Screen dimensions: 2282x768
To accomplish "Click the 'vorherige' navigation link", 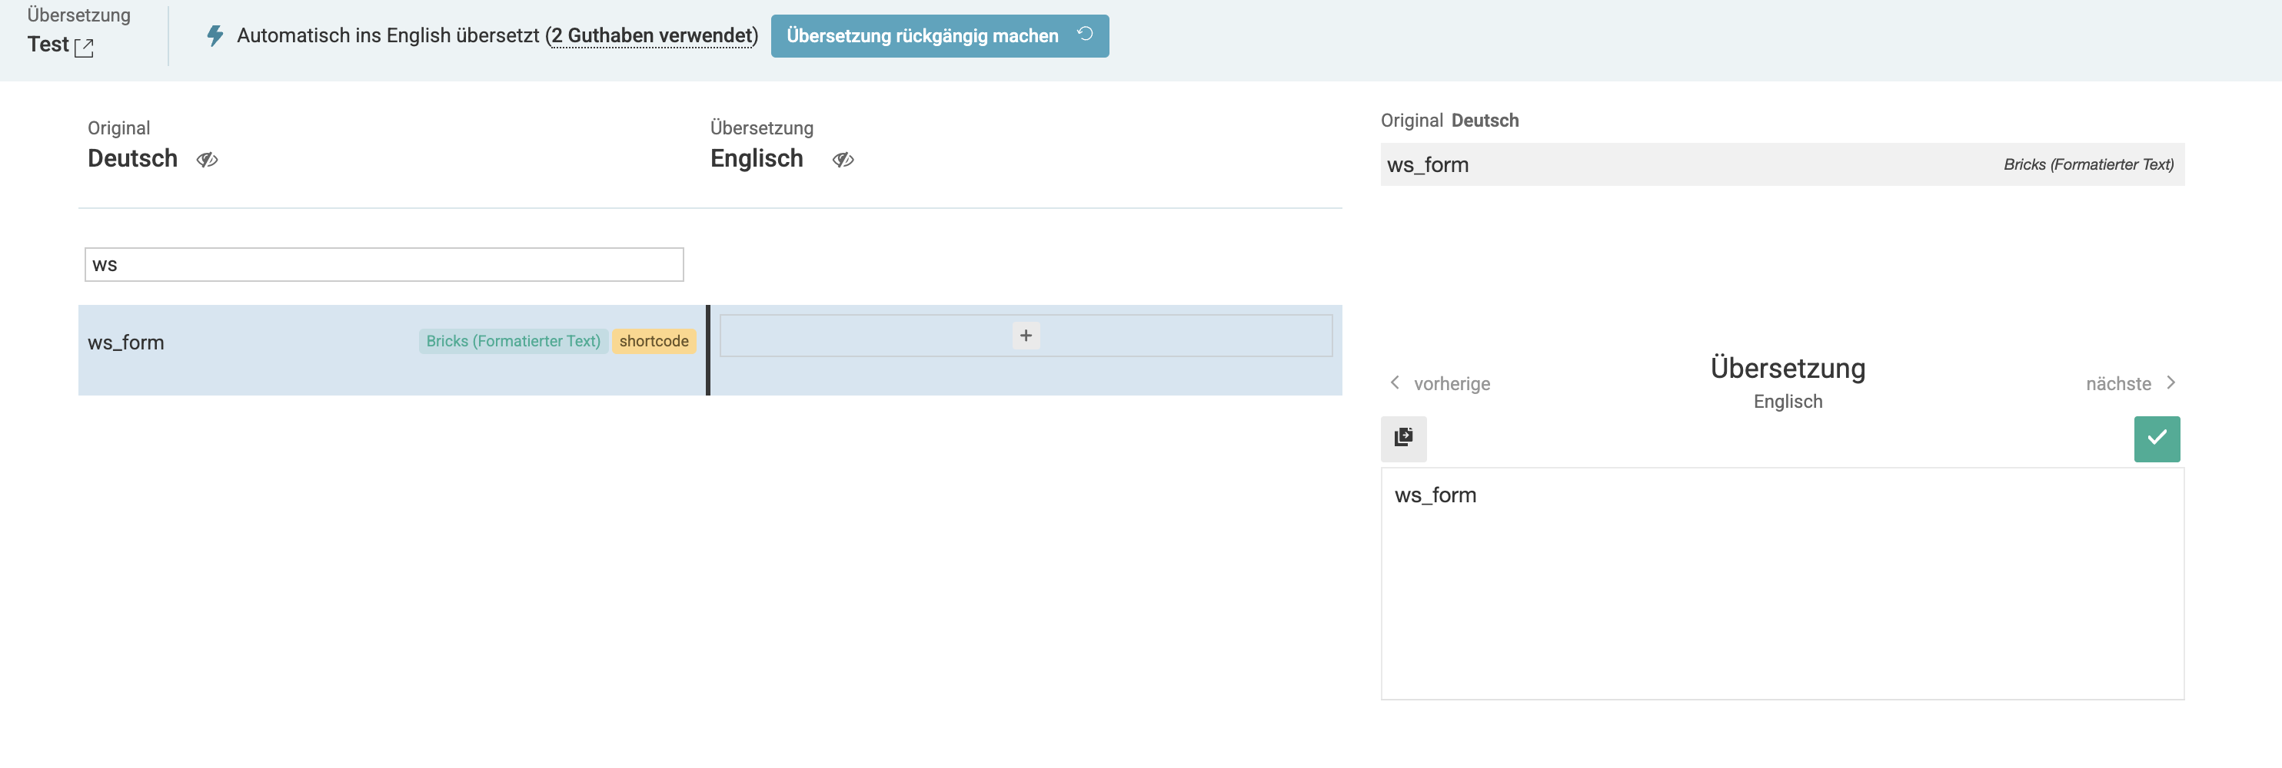I will (x=1451, y=383).
